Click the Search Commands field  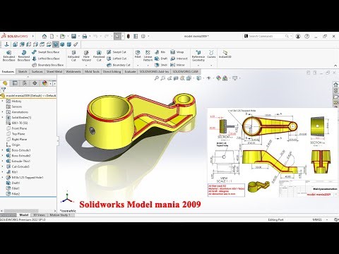click(267, 36)
